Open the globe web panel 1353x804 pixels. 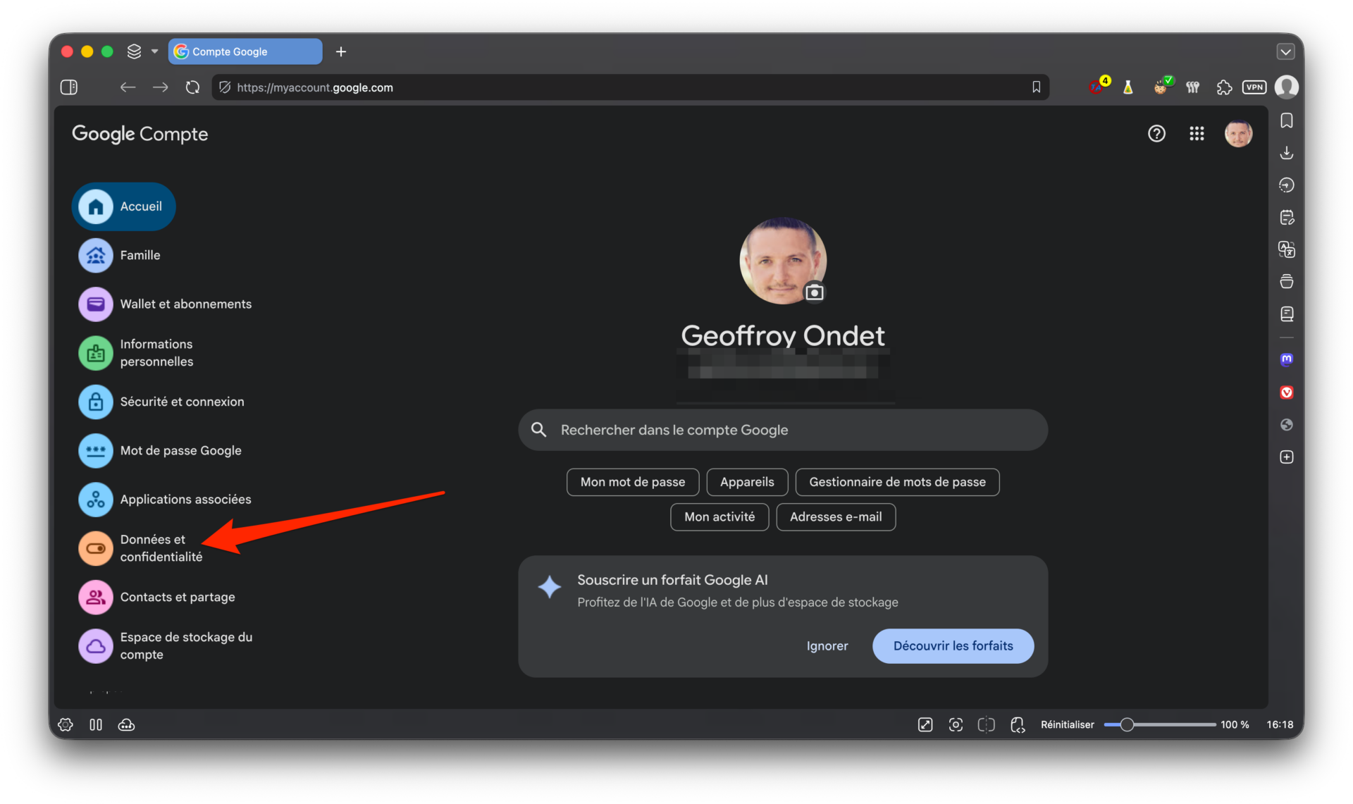[1287, 425]
